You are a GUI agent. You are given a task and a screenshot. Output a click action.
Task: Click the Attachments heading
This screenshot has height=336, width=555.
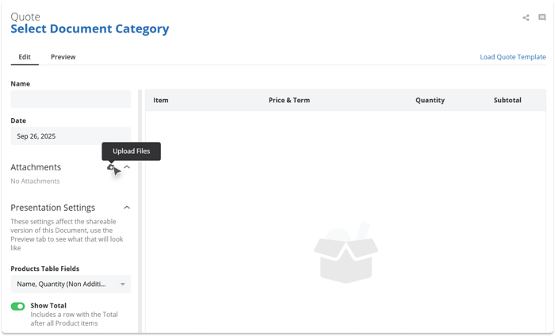pyautogui.click(x=36, y=167)
